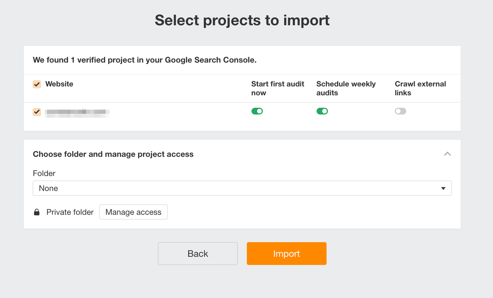
Task: Click the lock icon beside Private folder
Action: pos(37,212)
